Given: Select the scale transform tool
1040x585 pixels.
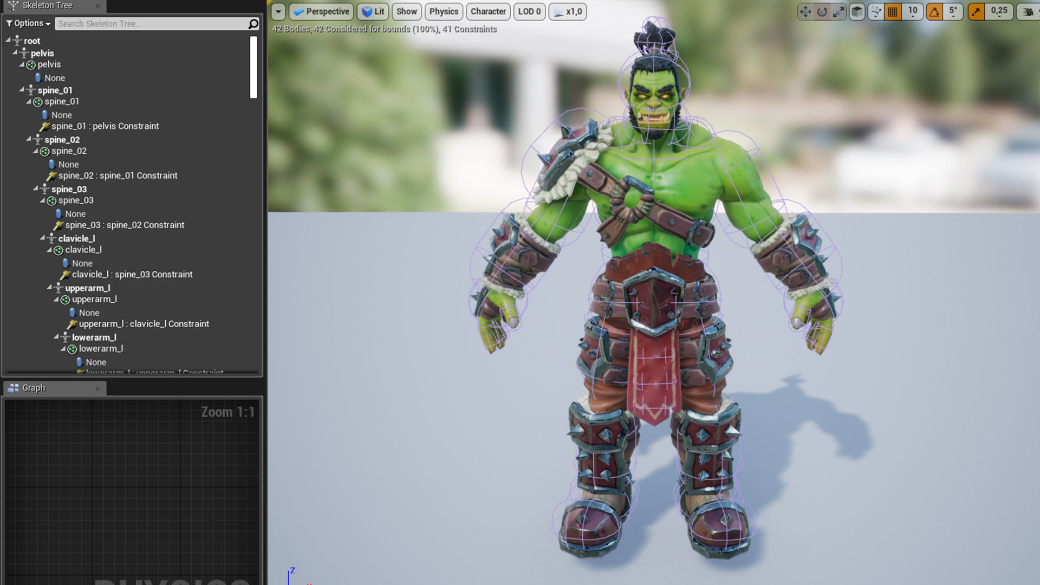Looking at the screenshot, I should [x=838, y=11].
